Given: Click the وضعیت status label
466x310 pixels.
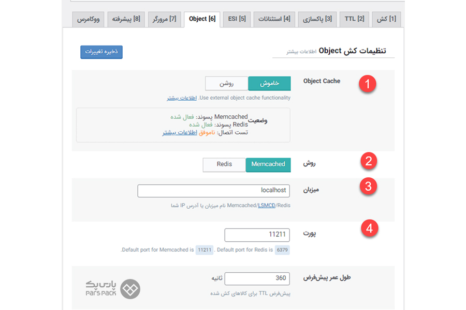Looking at the screenshot, I should pyautogui.click(x=258, y=120).
